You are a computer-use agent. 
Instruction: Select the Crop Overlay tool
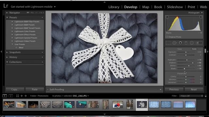[169, 43]
